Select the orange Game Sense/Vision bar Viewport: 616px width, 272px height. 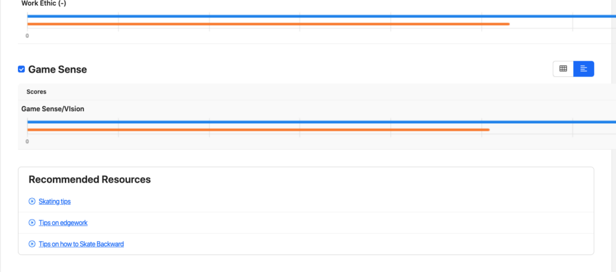259,130
